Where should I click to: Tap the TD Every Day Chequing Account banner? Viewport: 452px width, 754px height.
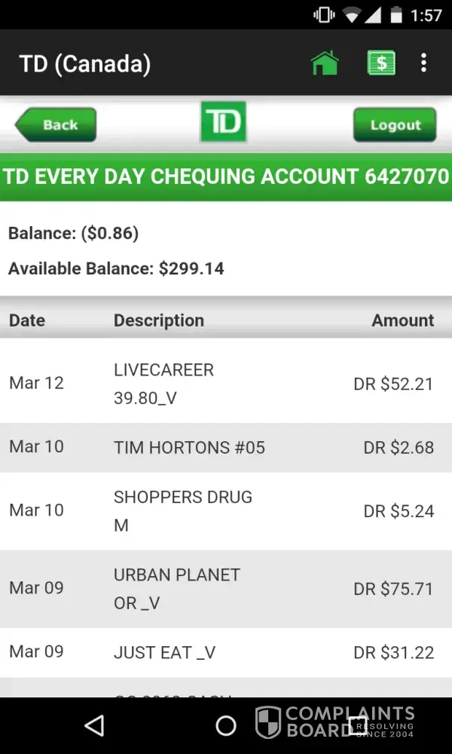(226, 177)
